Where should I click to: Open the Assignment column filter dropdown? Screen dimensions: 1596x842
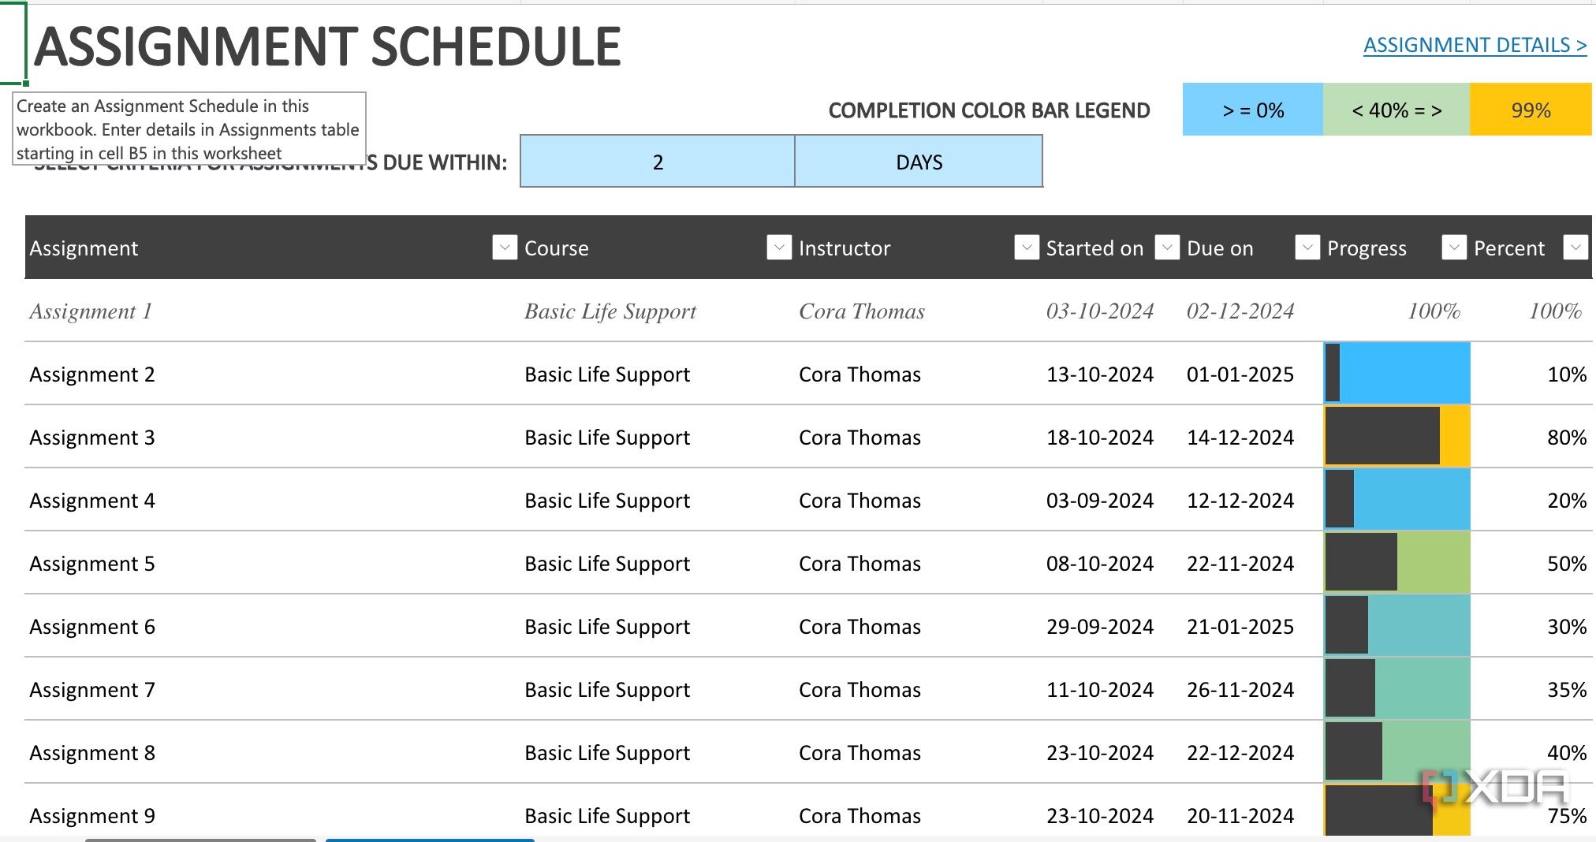[x=505, y=248]
